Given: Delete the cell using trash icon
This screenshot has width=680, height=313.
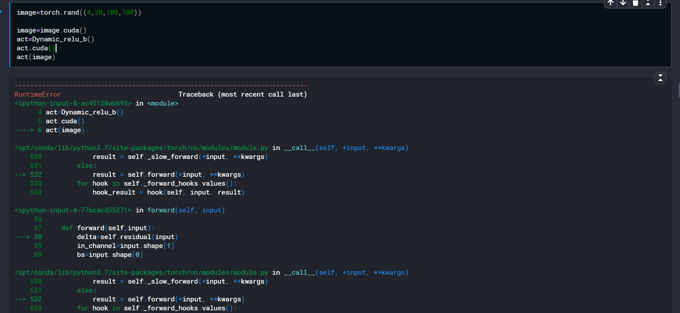Looking at the screenshot, I should click(635, 3).
